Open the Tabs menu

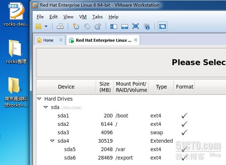(98, 17)
